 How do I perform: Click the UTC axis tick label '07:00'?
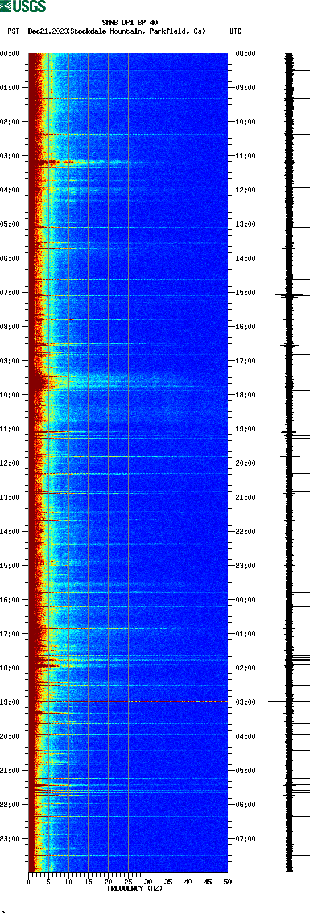[246, 839]
